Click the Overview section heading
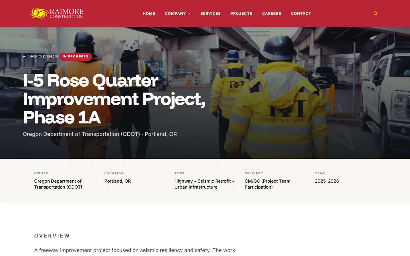 coord(52,236)
